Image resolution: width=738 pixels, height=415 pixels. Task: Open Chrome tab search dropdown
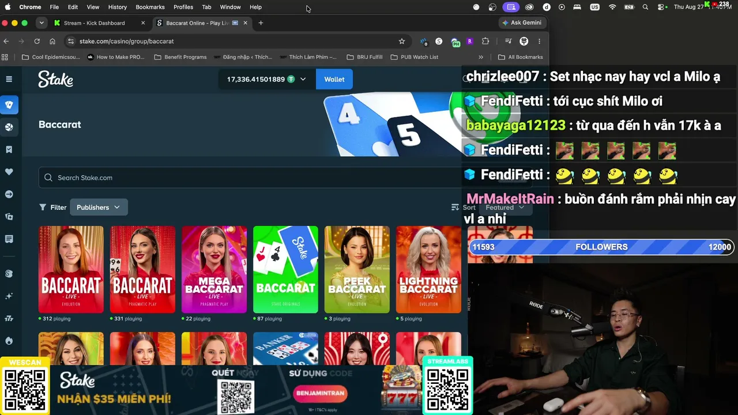pos(42,23)
